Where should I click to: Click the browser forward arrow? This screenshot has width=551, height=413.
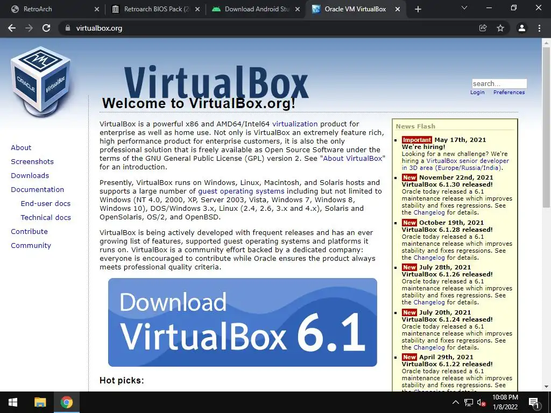point(29,28)
